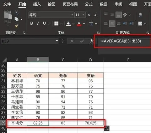Open the Auto Fill Options button

[107, 128]
